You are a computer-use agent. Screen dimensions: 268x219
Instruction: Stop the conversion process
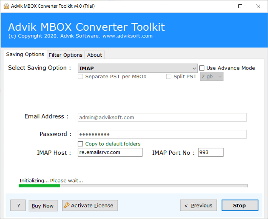tap(240, 205)
